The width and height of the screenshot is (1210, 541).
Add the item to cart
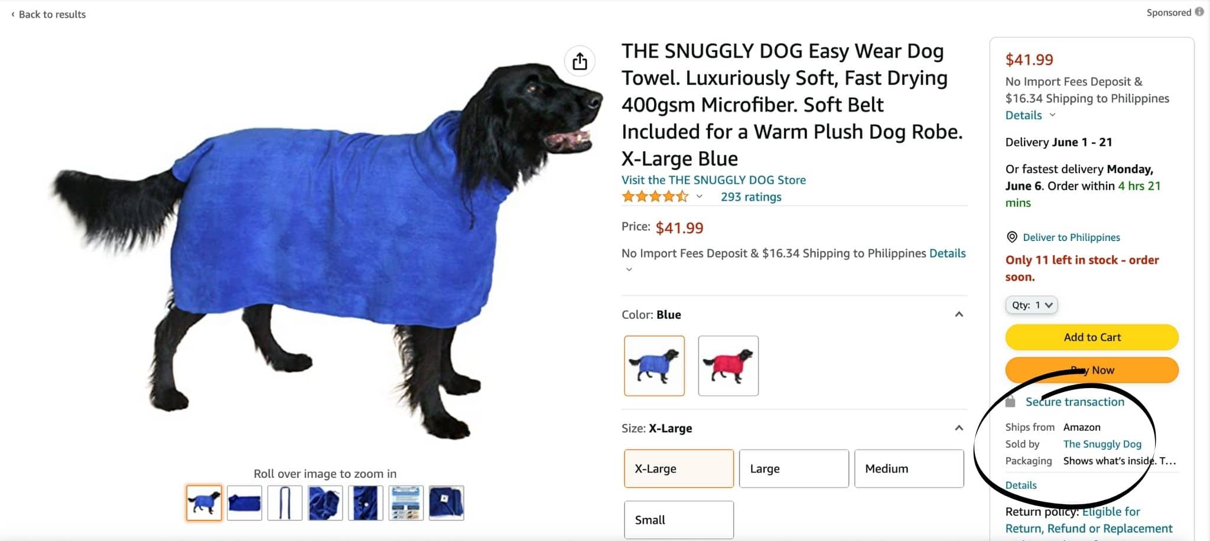coord(1092,337)
